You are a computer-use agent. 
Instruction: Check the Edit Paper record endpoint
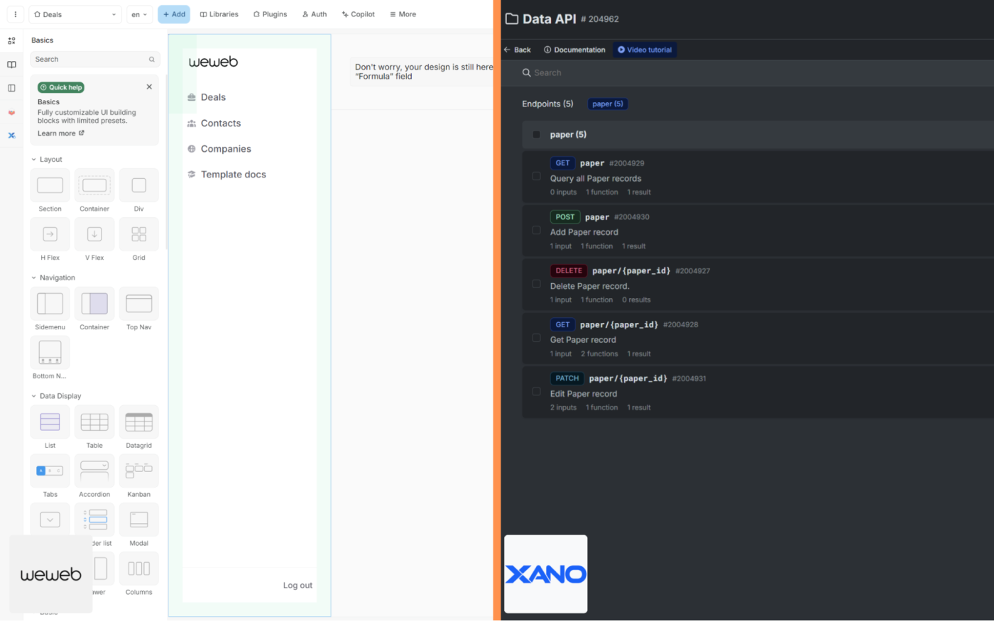pyautogui.click(x=537, y=392)
